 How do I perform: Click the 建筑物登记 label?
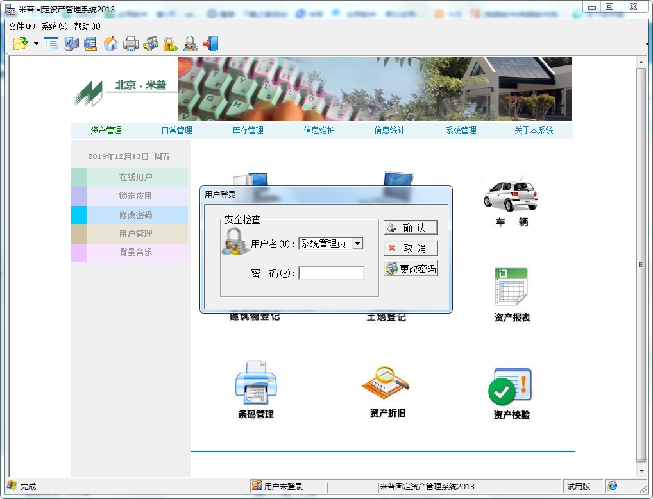tap(255, 317)
